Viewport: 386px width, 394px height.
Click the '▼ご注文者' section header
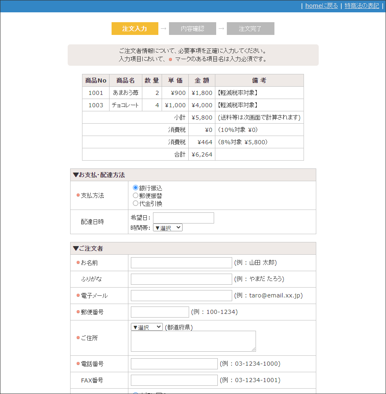coord(88,249)
